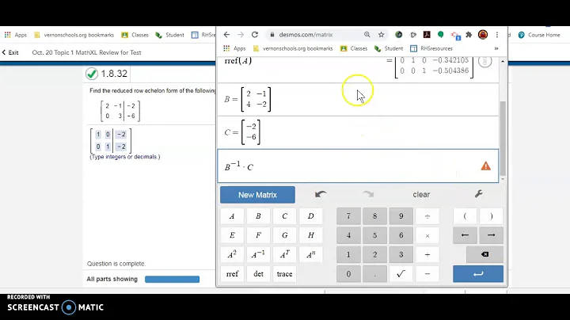
Task: Insert matrix B from the keypad
Action: pyautogui.click(x=258, y=216)
